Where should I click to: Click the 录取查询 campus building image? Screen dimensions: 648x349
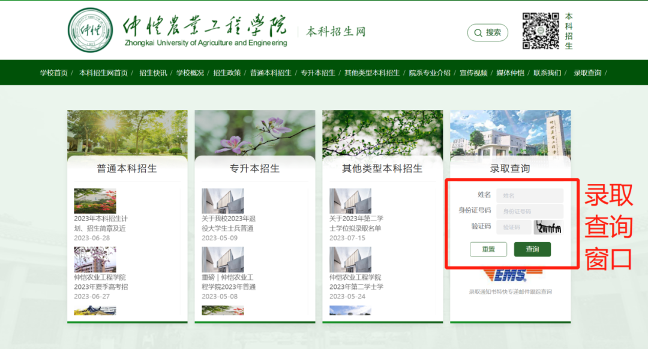(509, 132)
